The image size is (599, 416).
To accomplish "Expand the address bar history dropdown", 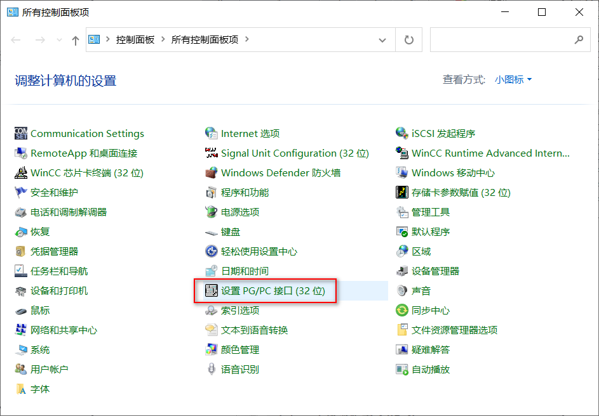I will coord(382,39).
